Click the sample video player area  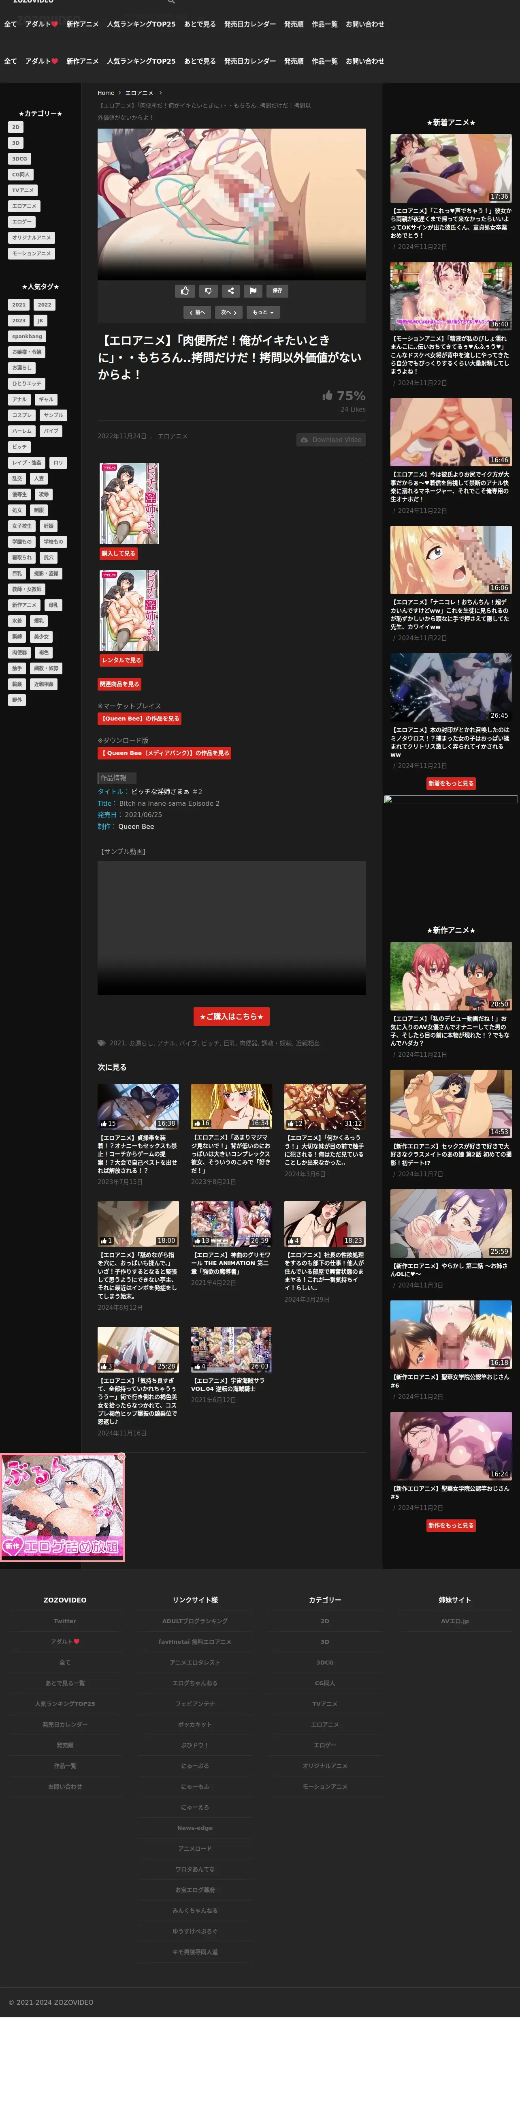pyautogui.click(x=232, y=928)
